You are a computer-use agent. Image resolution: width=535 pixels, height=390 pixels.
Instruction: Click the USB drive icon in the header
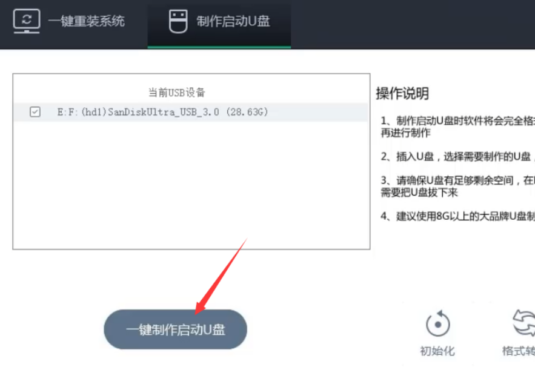[x=178, y=21]
